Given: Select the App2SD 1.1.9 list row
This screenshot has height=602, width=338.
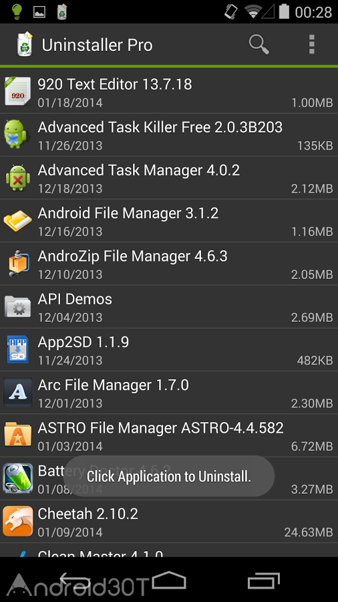Looking at the screenshot, I should 169,349.
